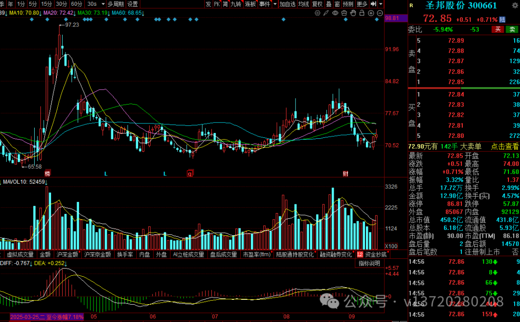The height and width of the screenshot is (322, 520).
Task: Expand dropdown arrow after 更多
Action: click(x=381, y=4)
